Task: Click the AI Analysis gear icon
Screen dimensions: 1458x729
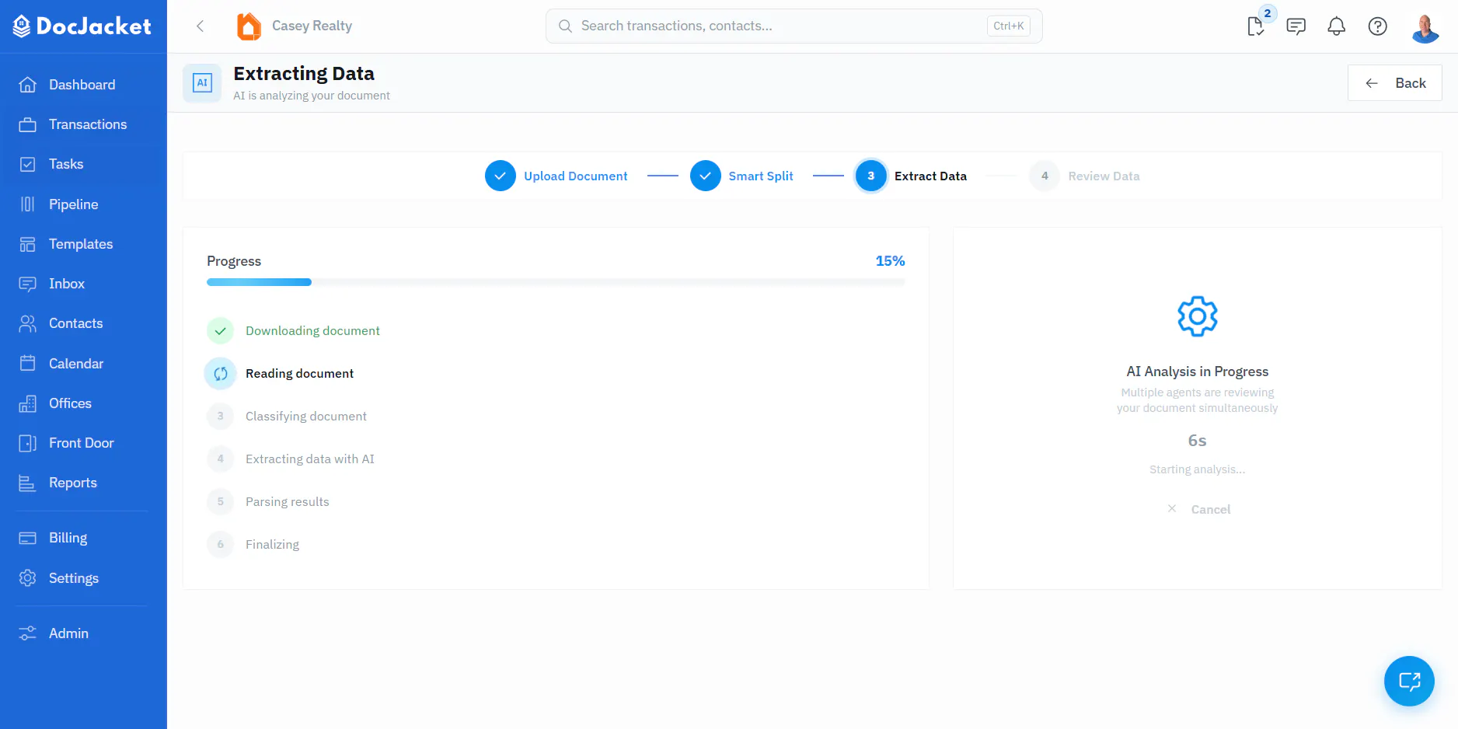Action: tap(1198, 316)
